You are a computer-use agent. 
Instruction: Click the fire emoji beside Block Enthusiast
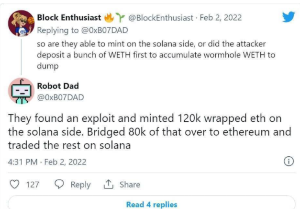tap(109, 18)
